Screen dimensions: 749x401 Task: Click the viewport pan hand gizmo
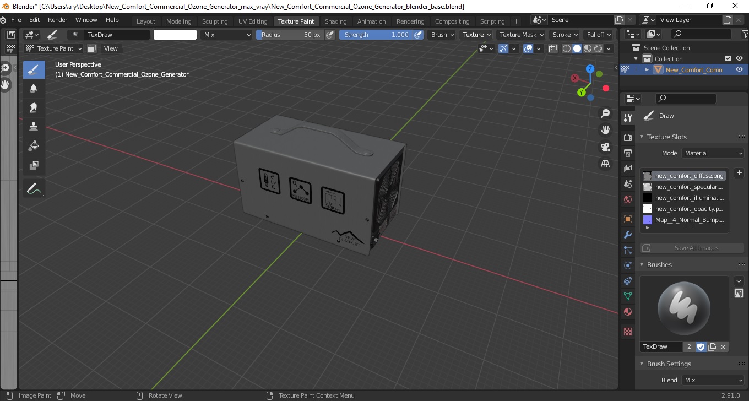coord(605,130)
